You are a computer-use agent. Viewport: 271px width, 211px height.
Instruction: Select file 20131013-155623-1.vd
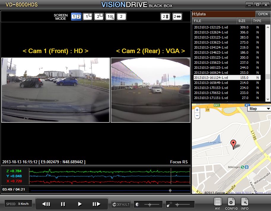point(227,63)
